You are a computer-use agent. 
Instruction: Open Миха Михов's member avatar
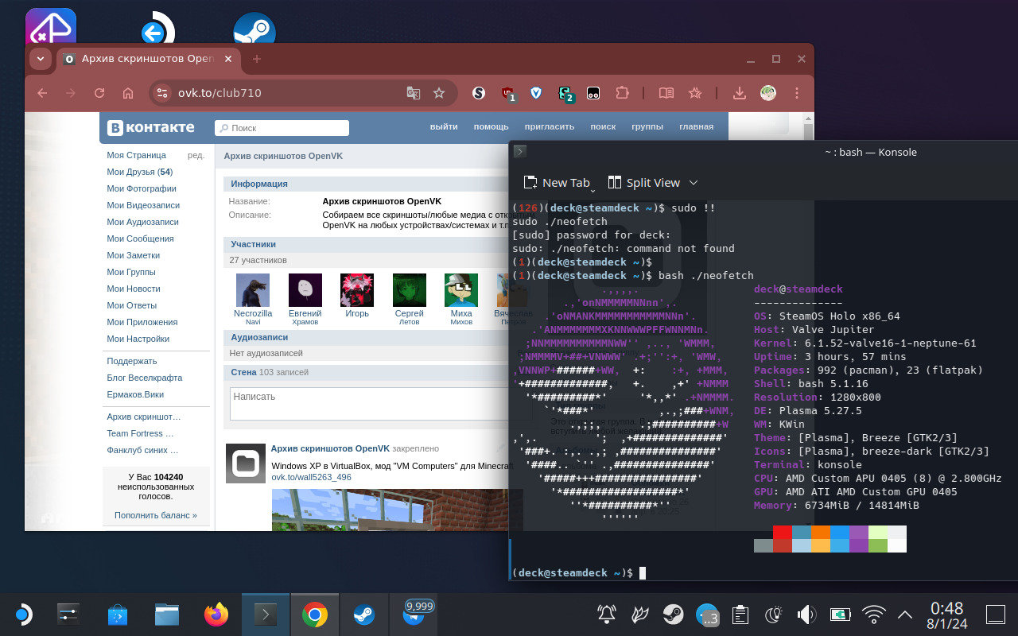coord(461,290)
